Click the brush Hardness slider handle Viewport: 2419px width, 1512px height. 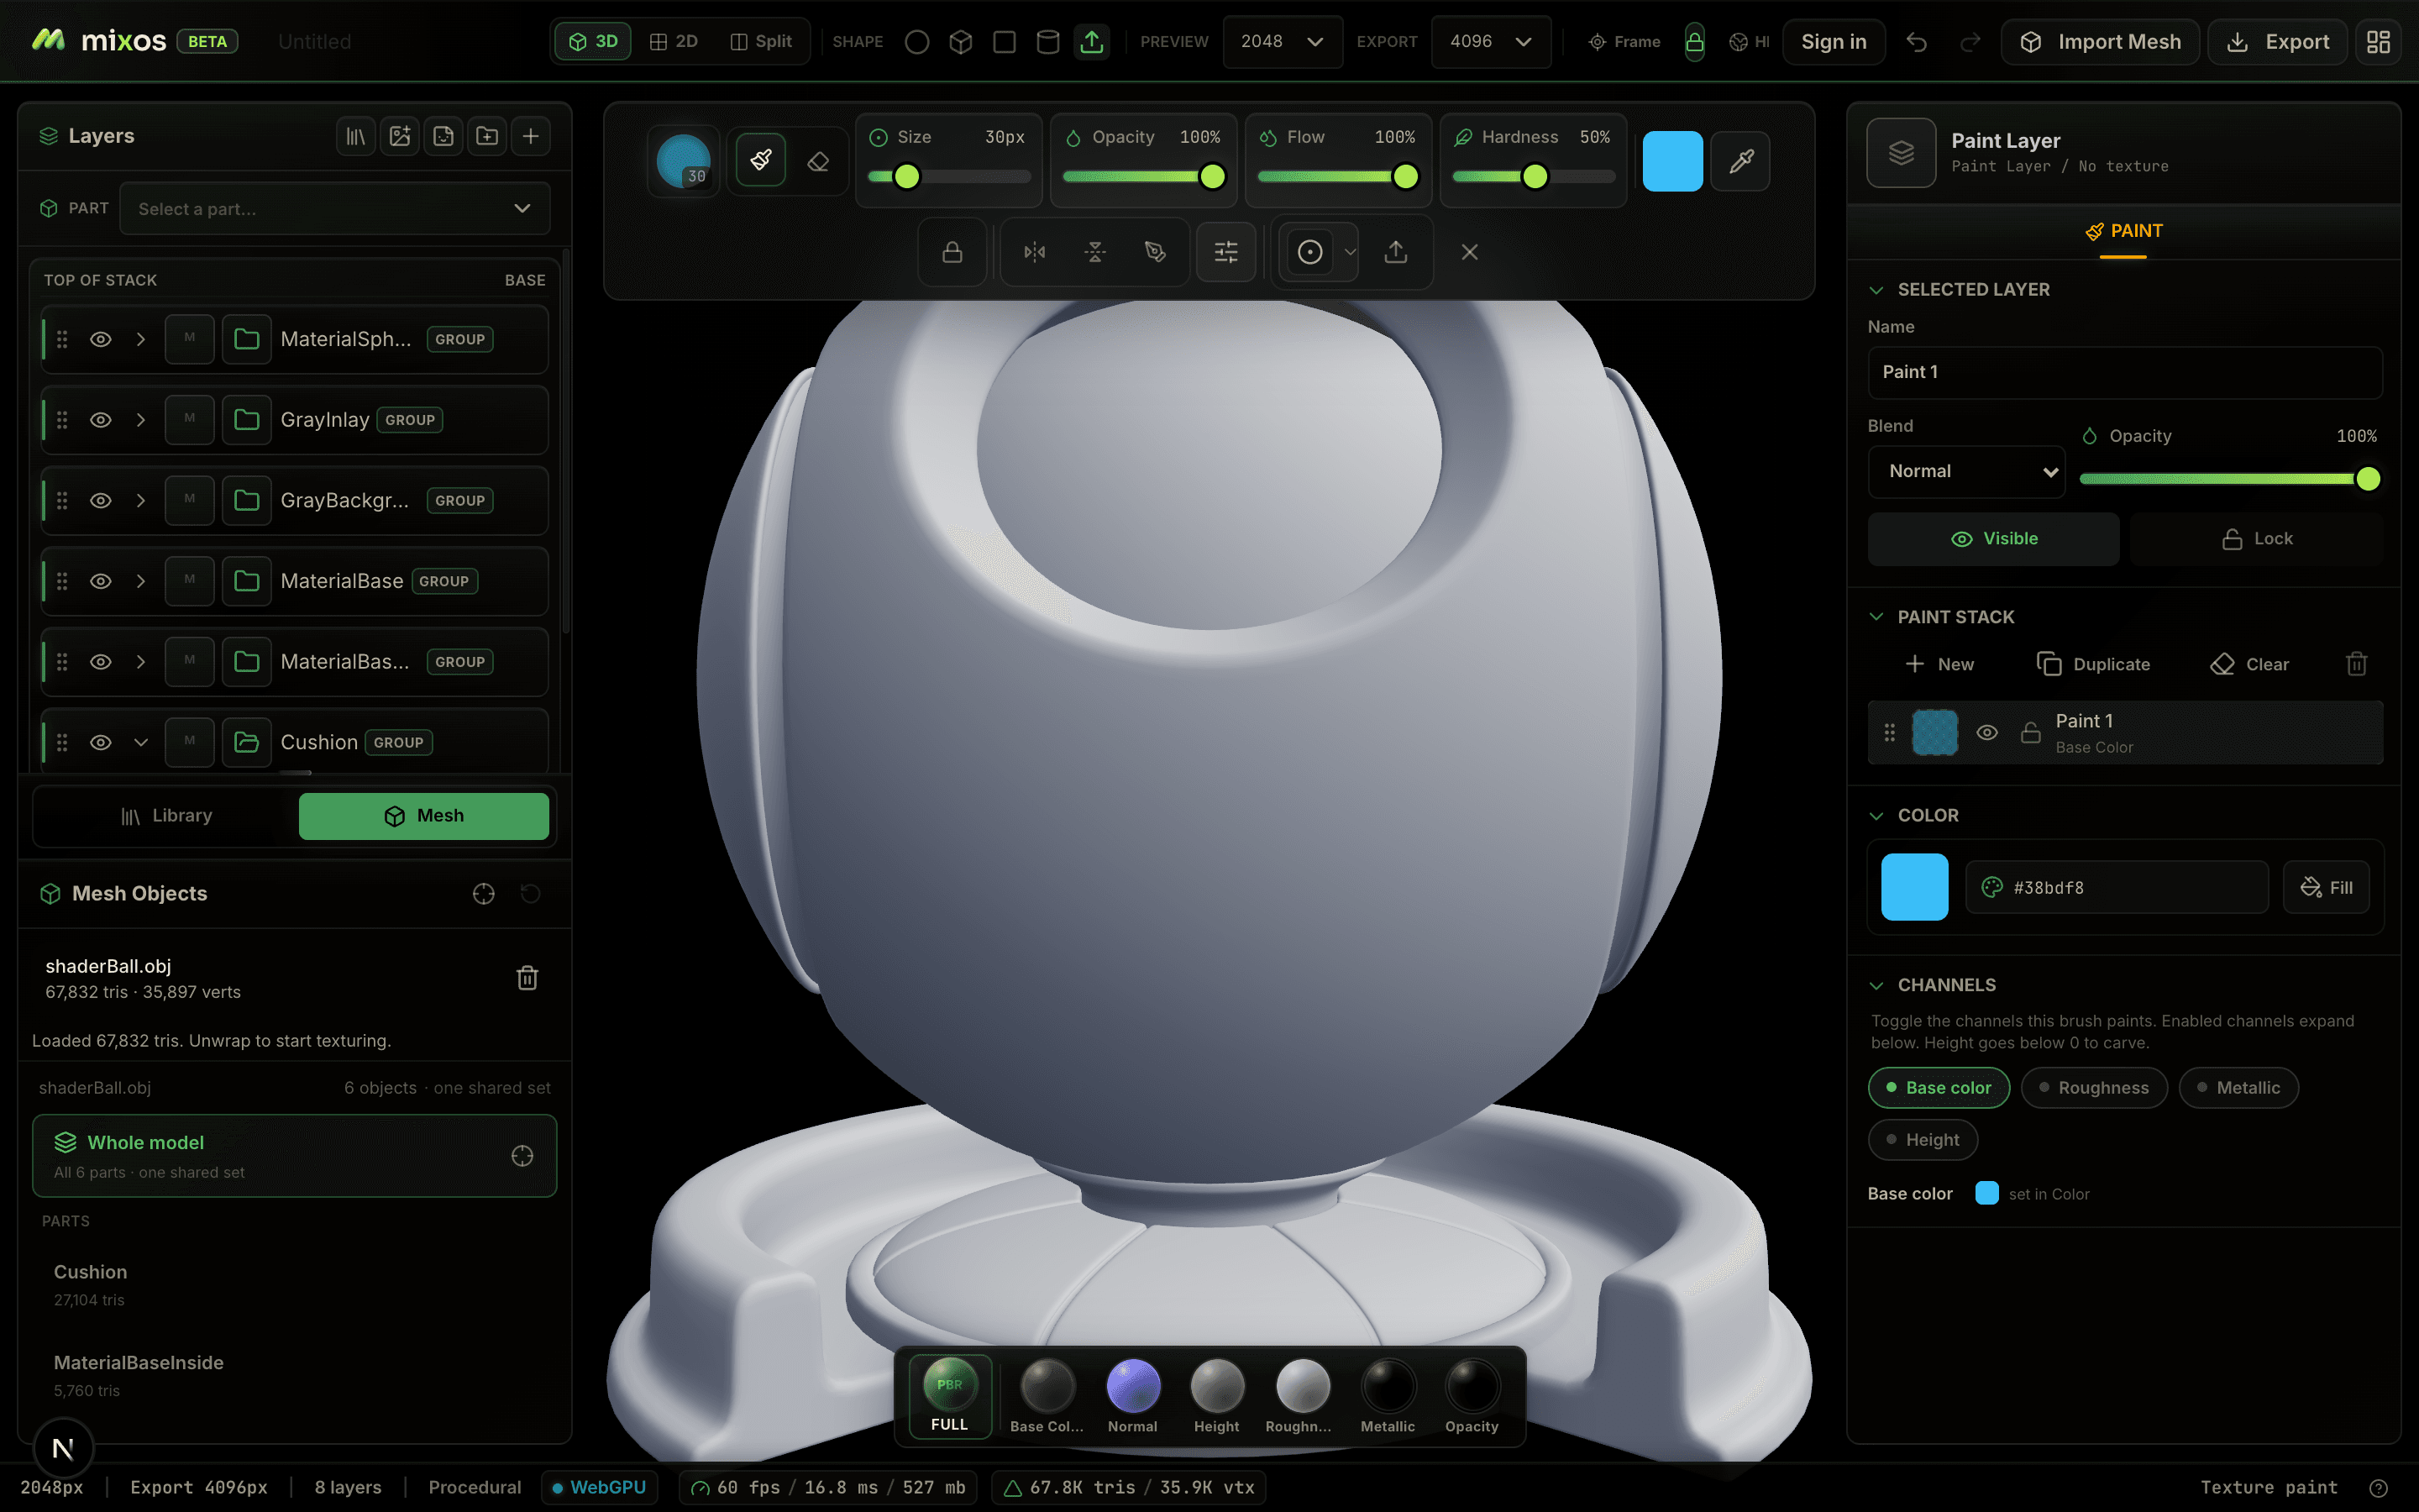coord(1535,177)
